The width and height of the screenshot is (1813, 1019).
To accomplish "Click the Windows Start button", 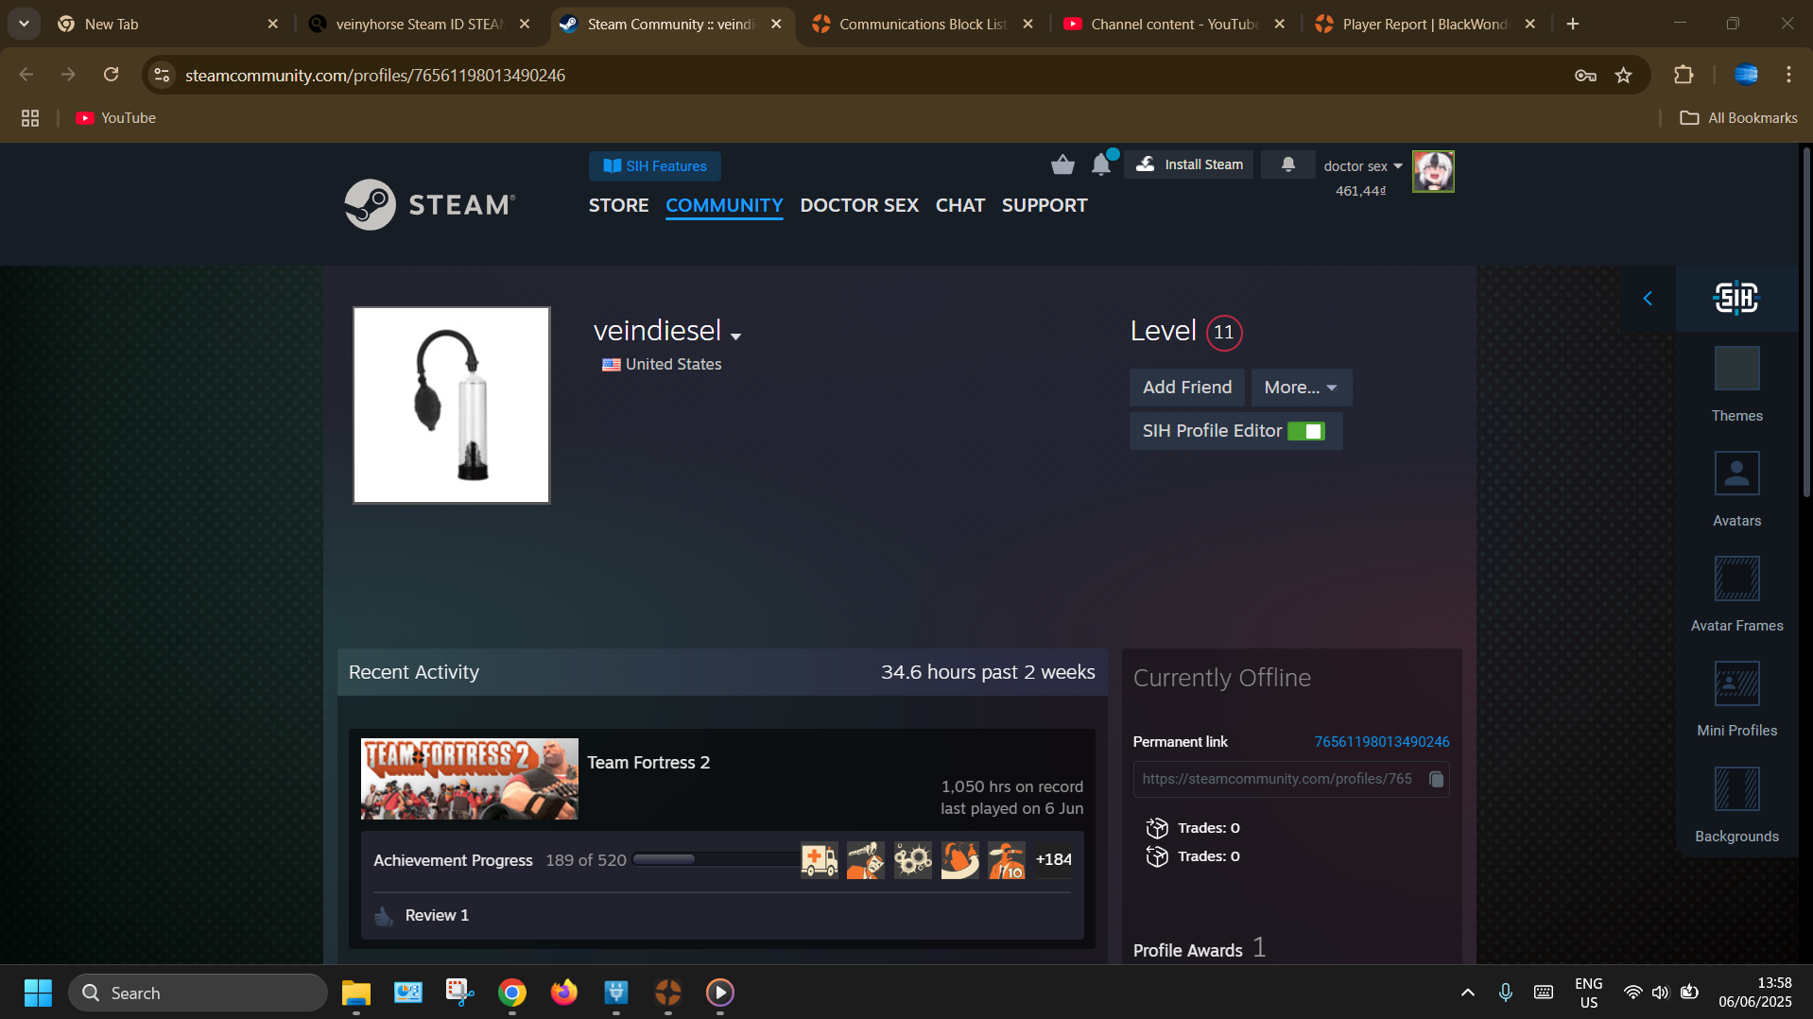I will coord(38,993).
